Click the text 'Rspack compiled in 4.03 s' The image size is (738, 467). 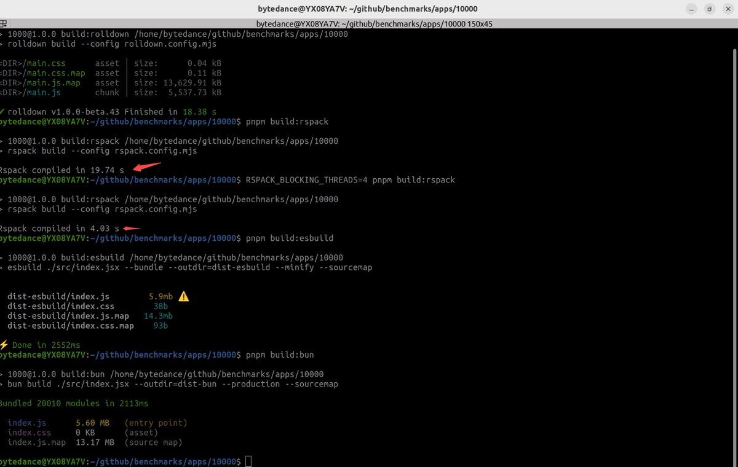coord(59,229)
